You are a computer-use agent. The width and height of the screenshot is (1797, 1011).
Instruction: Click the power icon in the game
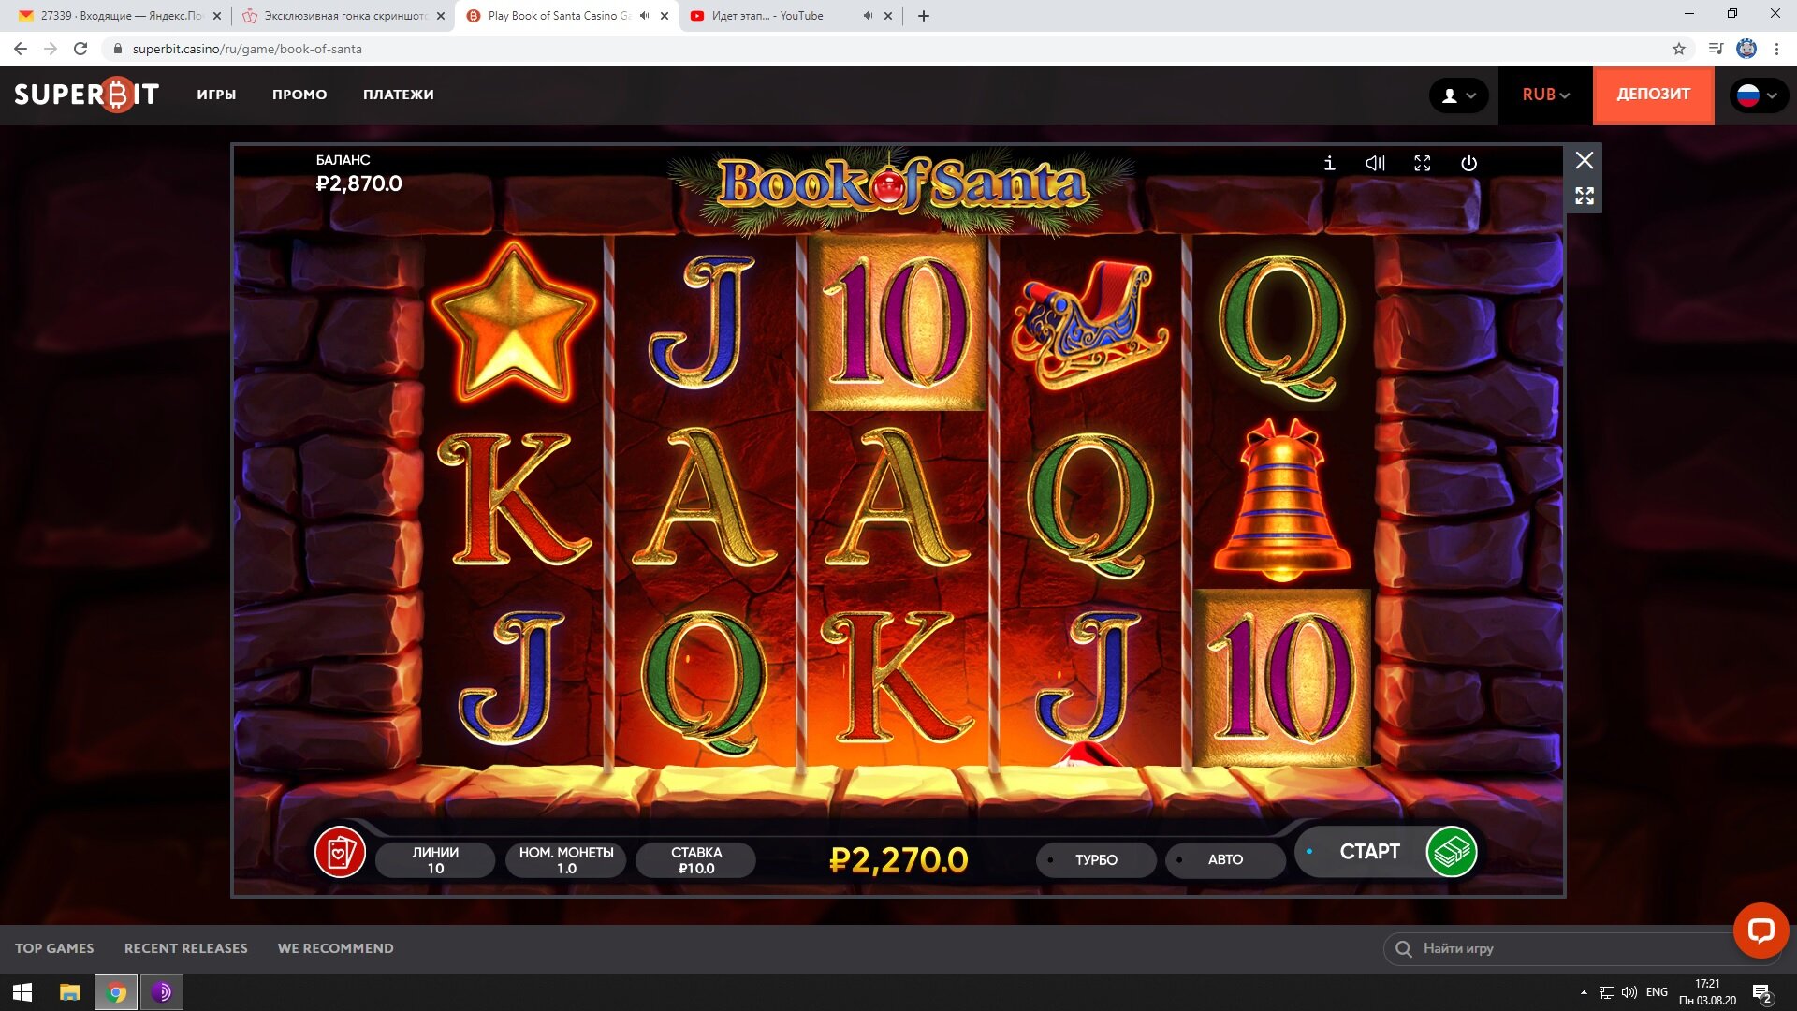(x=1468, y=163)
